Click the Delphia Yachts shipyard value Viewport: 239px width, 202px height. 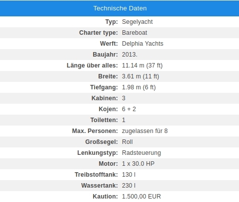pyautogui.click(x=142, y=44)
